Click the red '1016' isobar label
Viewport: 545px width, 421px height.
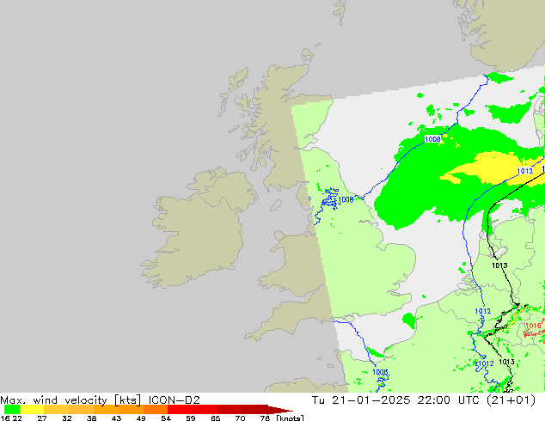pos(533,326)
